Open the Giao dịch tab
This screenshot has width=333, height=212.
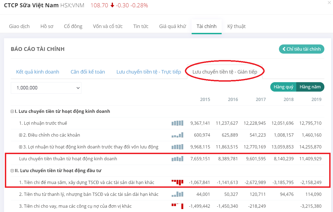(19, 26)
